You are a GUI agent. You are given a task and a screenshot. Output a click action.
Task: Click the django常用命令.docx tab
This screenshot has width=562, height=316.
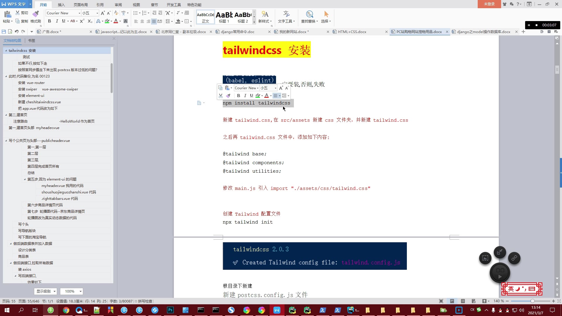(x=237, y=32)
